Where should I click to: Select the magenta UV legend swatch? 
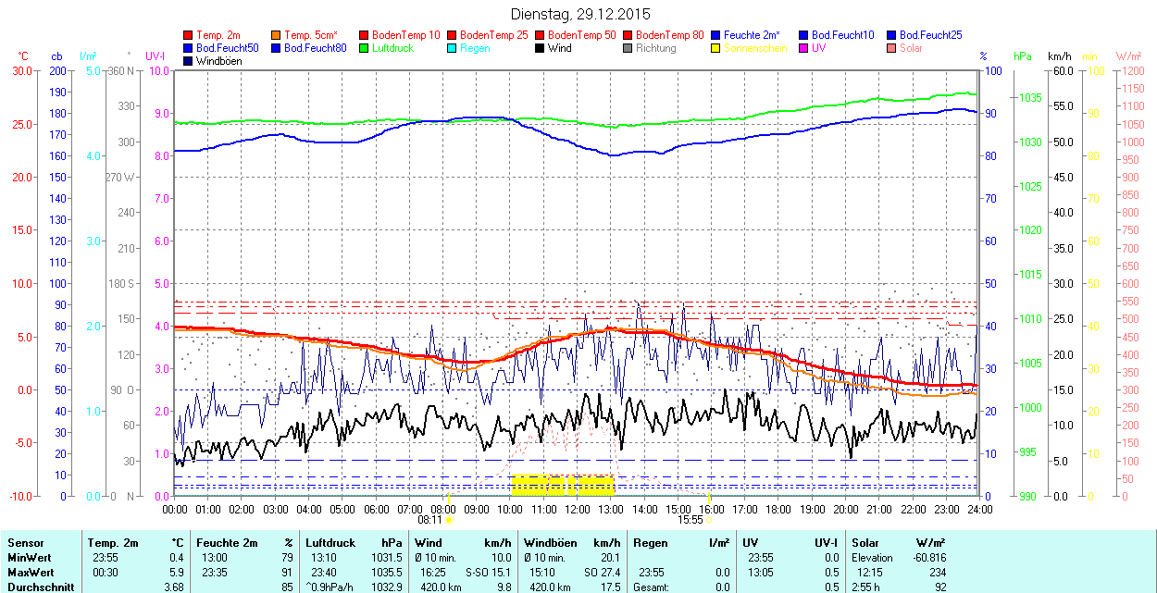[x=803, y=48]
